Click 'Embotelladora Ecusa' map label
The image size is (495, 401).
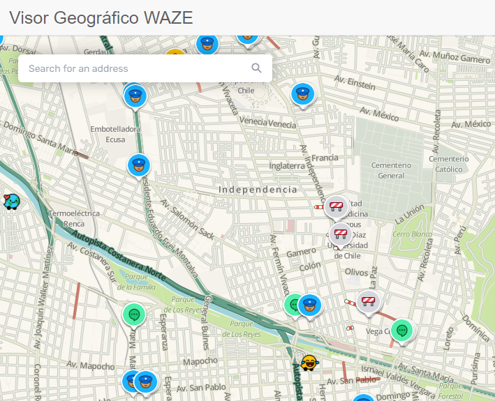click(115, 134)
